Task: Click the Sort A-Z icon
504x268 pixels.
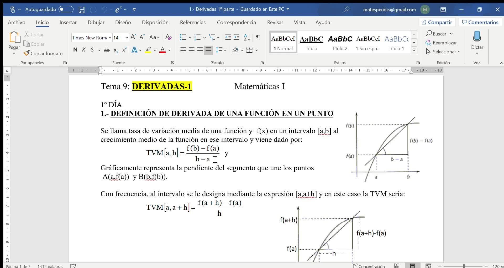Action: 247,37
